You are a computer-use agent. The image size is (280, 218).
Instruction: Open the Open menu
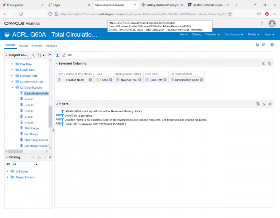[269, 35]
